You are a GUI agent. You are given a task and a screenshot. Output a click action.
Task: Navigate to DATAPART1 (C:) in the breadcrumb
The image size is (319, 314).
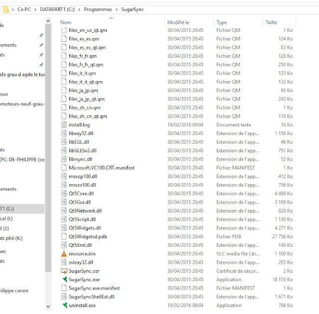pos(57,9)
